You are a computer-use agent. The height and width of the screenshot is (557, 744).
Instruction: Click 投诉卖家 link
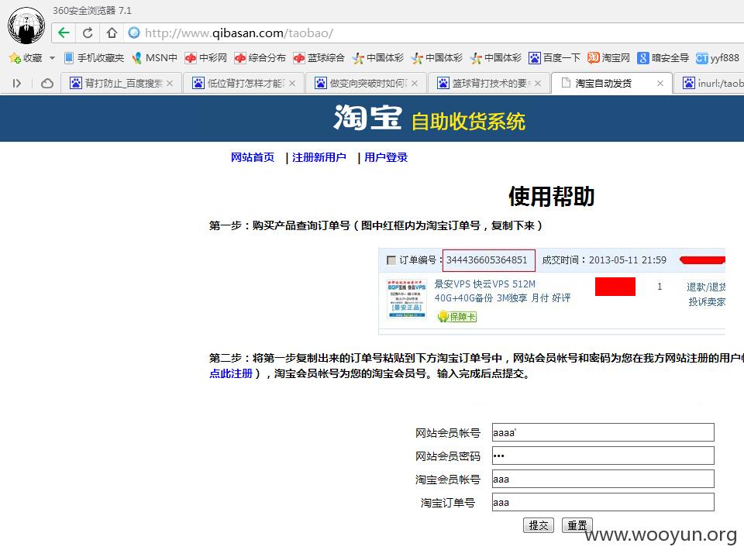(707, 302)
